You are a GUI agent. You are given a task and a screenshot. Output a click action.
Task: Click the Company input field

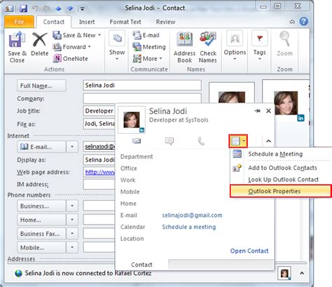tap(142, 99)
